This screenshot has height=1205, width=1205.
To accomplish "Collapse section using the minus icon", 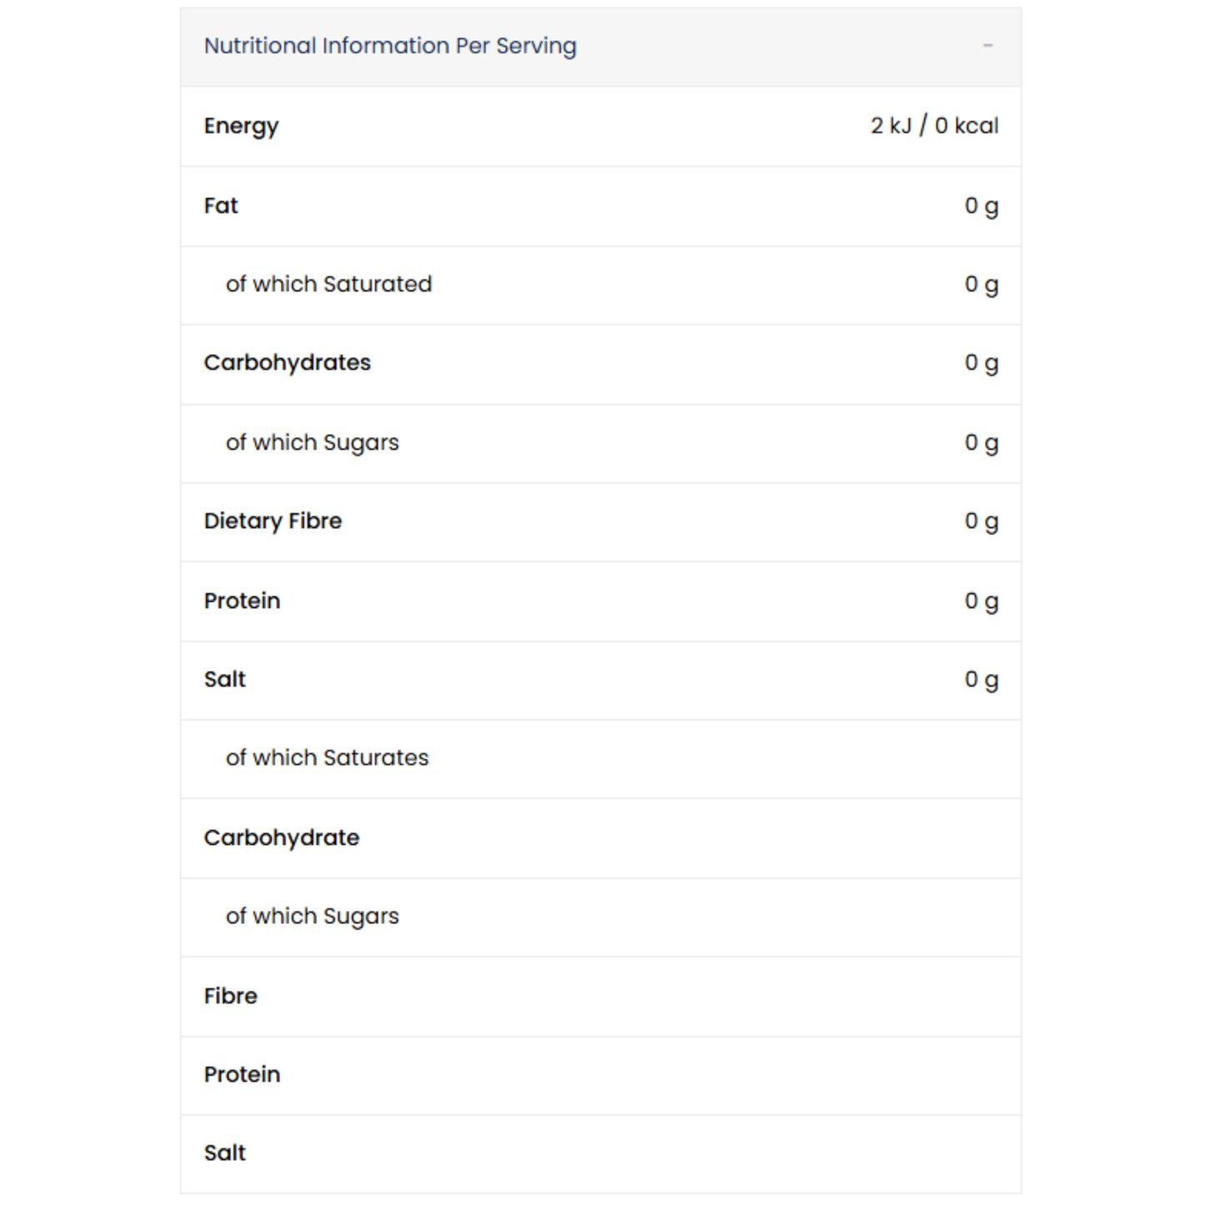I will coord(987,46).
